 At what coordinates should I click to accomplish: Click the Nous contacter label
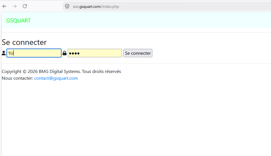pyautogui.click(x=17, y=78)
